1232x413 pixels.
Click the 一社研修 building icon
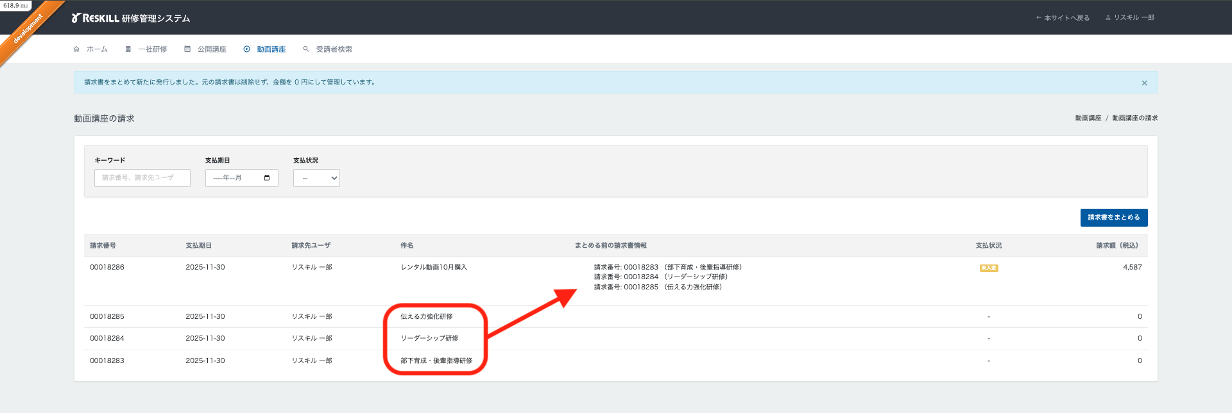coord(128,49)
